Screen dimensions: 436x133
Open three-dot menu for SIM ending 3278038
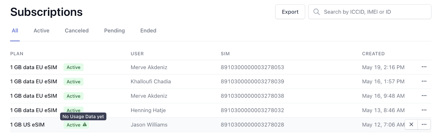point(424,96)
